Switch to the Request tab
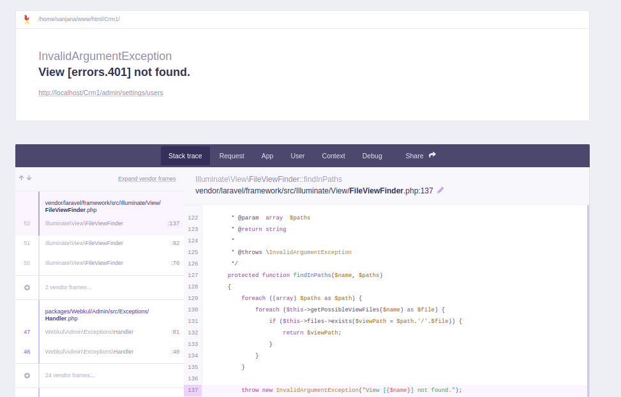Viewport: 621px width, 397px height. click(232, 155)
